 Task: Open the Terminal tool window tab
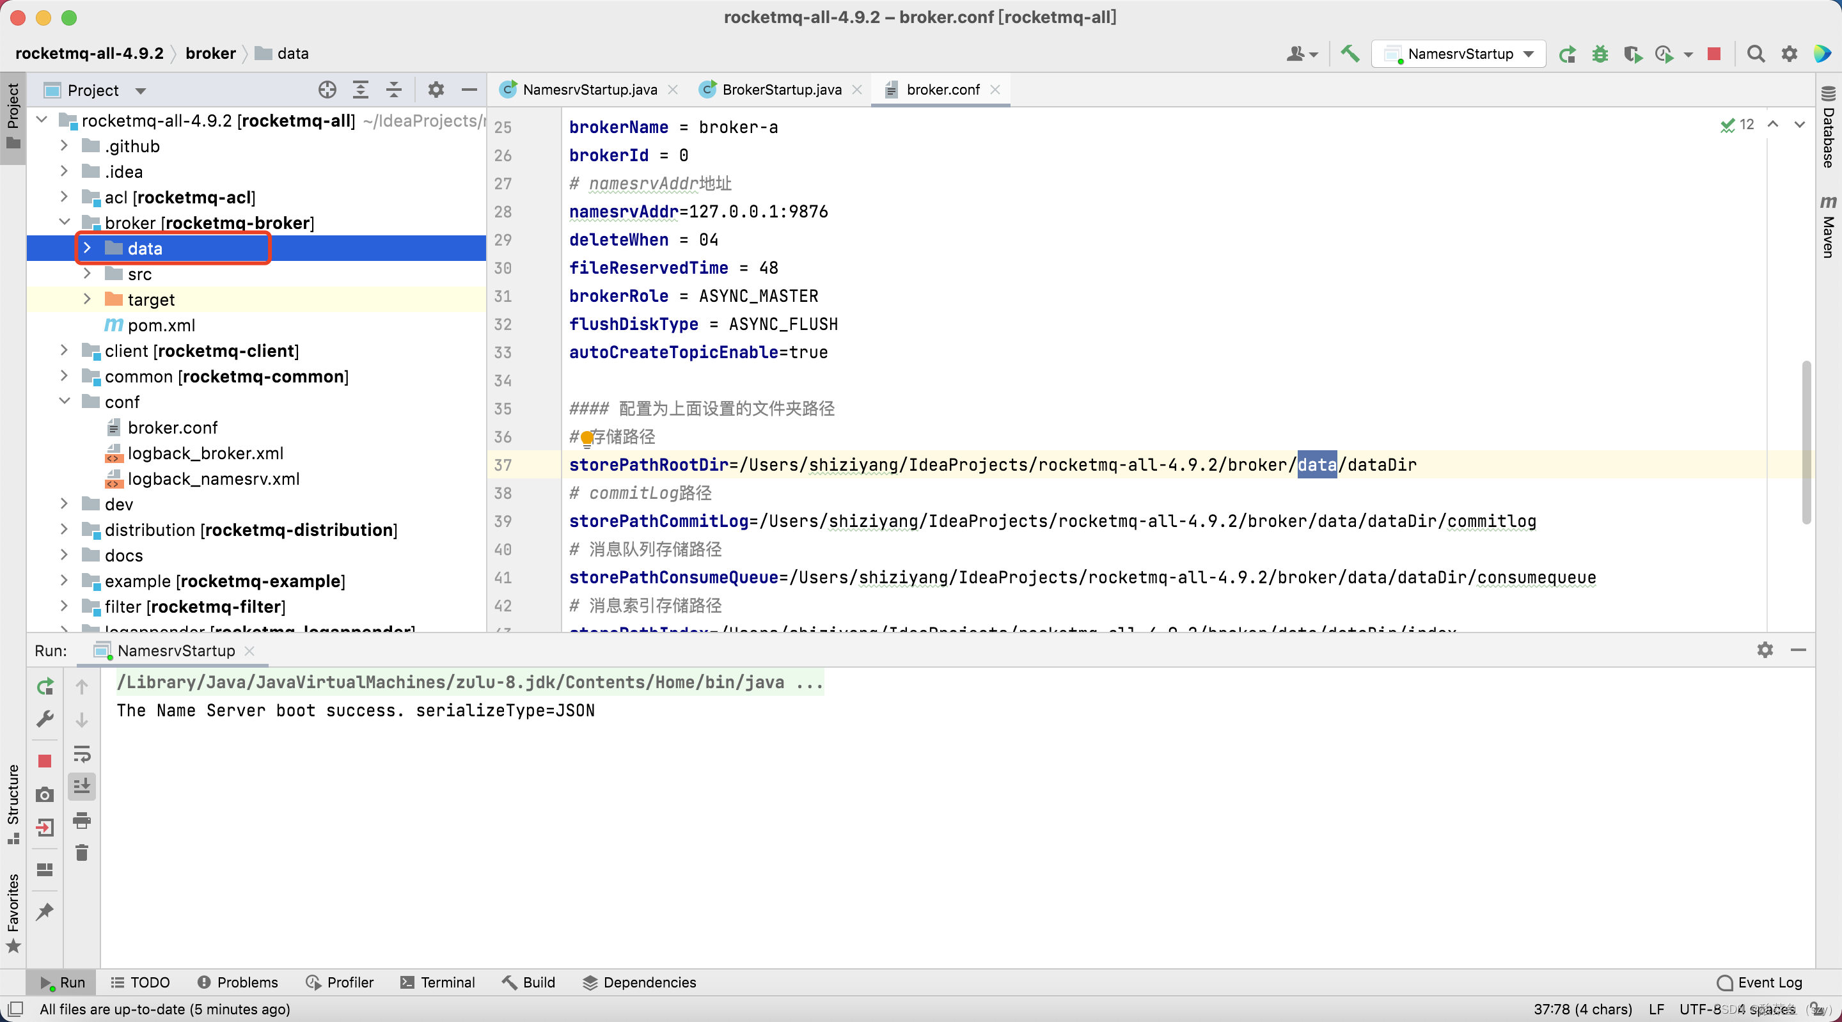tap(437, 982)
